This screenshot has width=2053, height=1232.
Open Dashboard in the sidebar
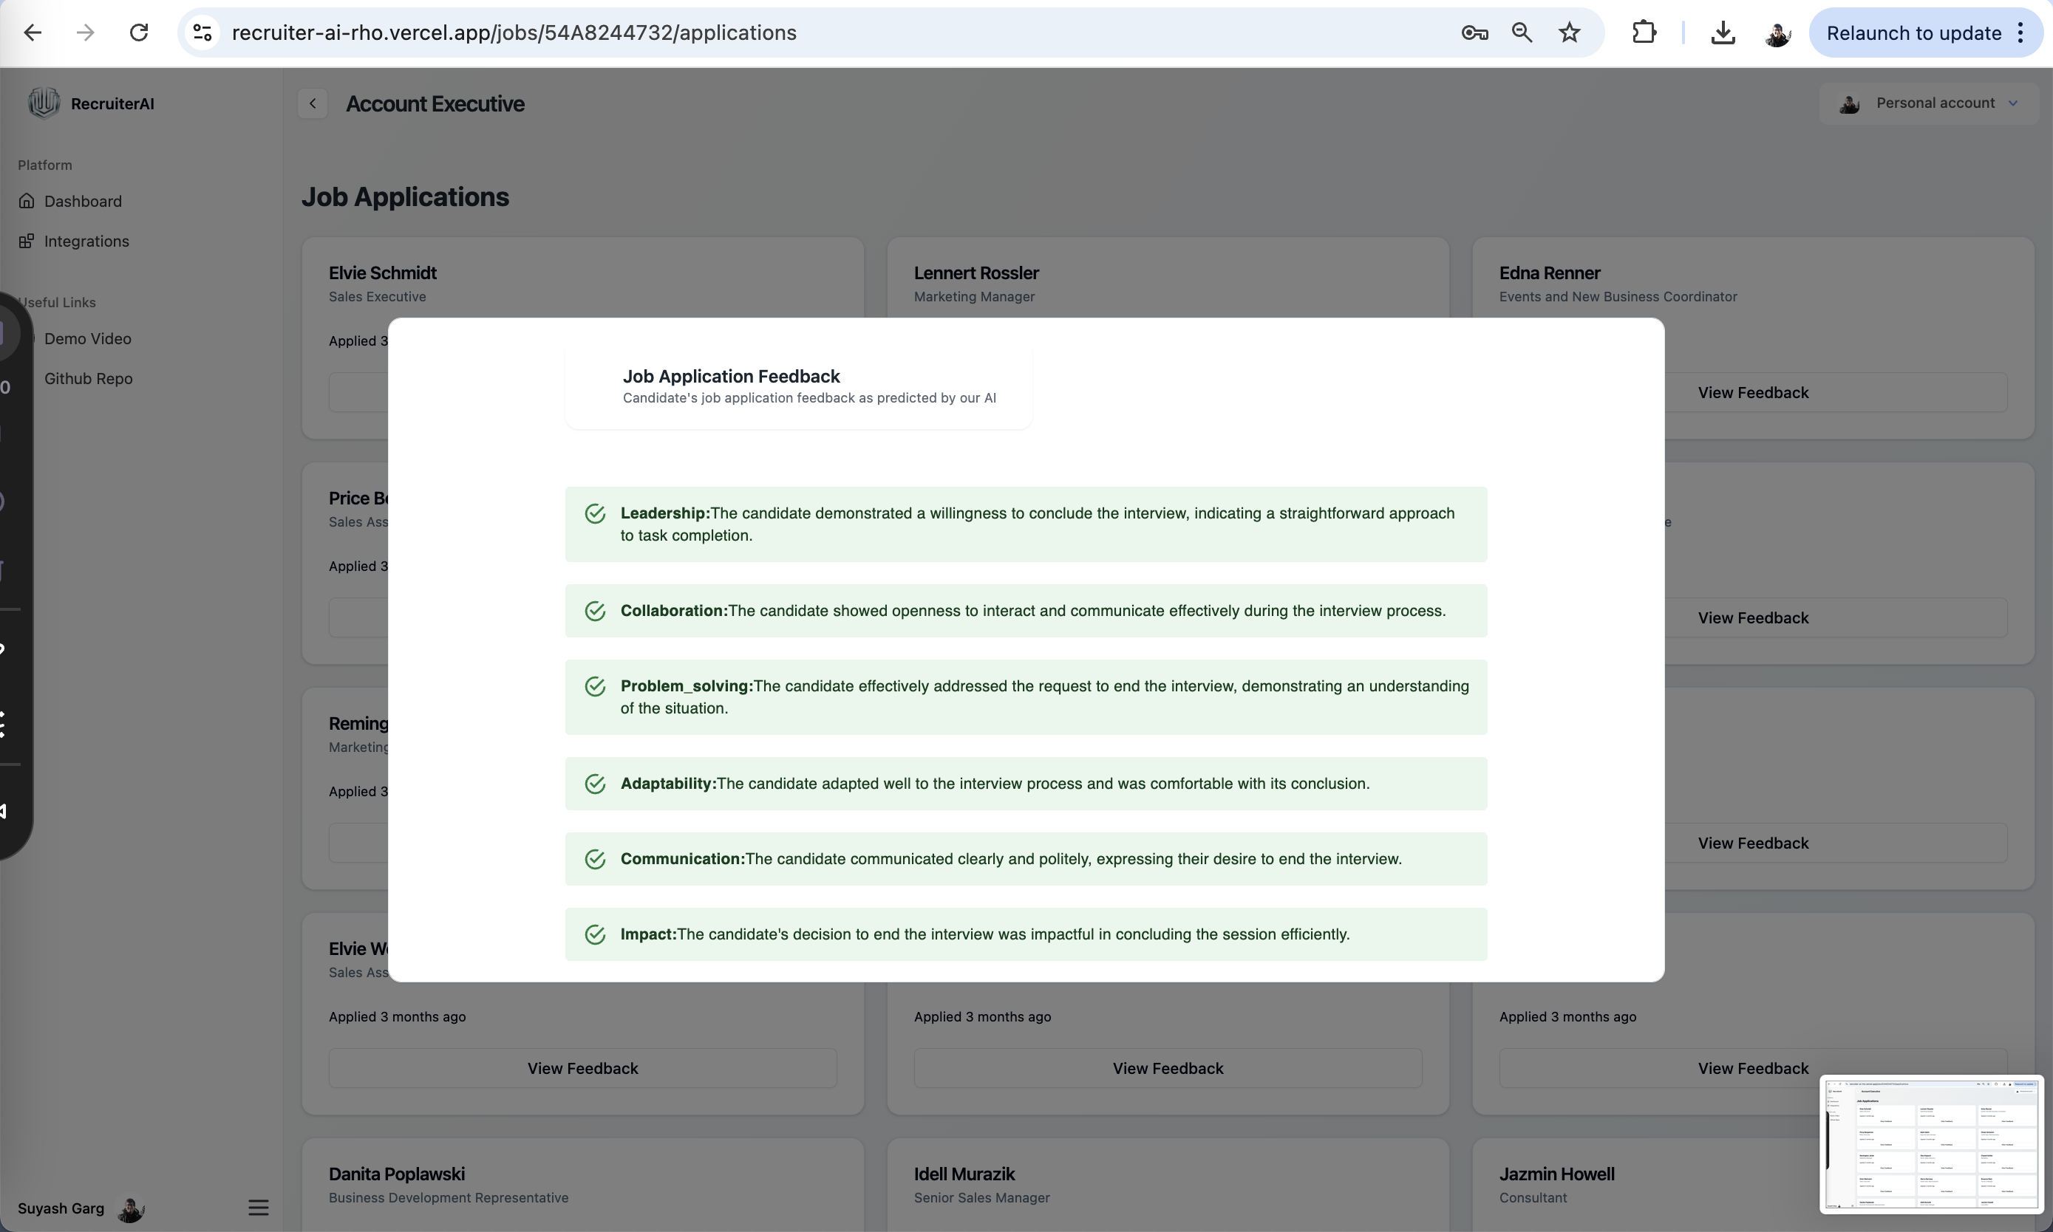tap(82, 201)
